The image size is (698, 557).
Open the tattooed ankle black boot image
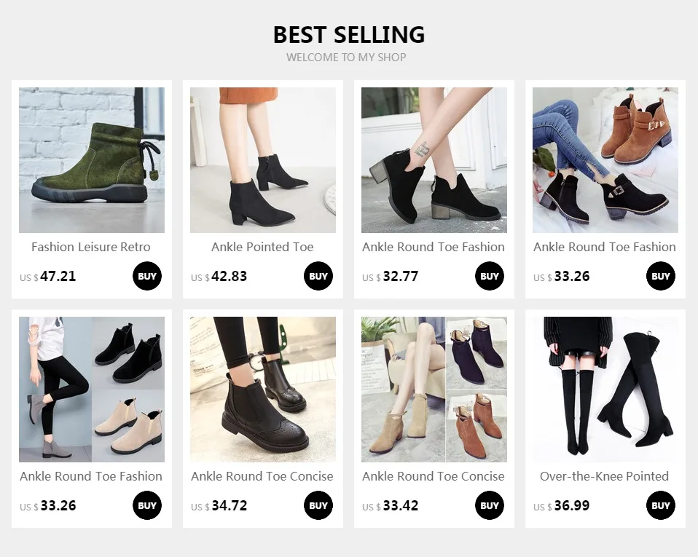(x=434, y=160)
